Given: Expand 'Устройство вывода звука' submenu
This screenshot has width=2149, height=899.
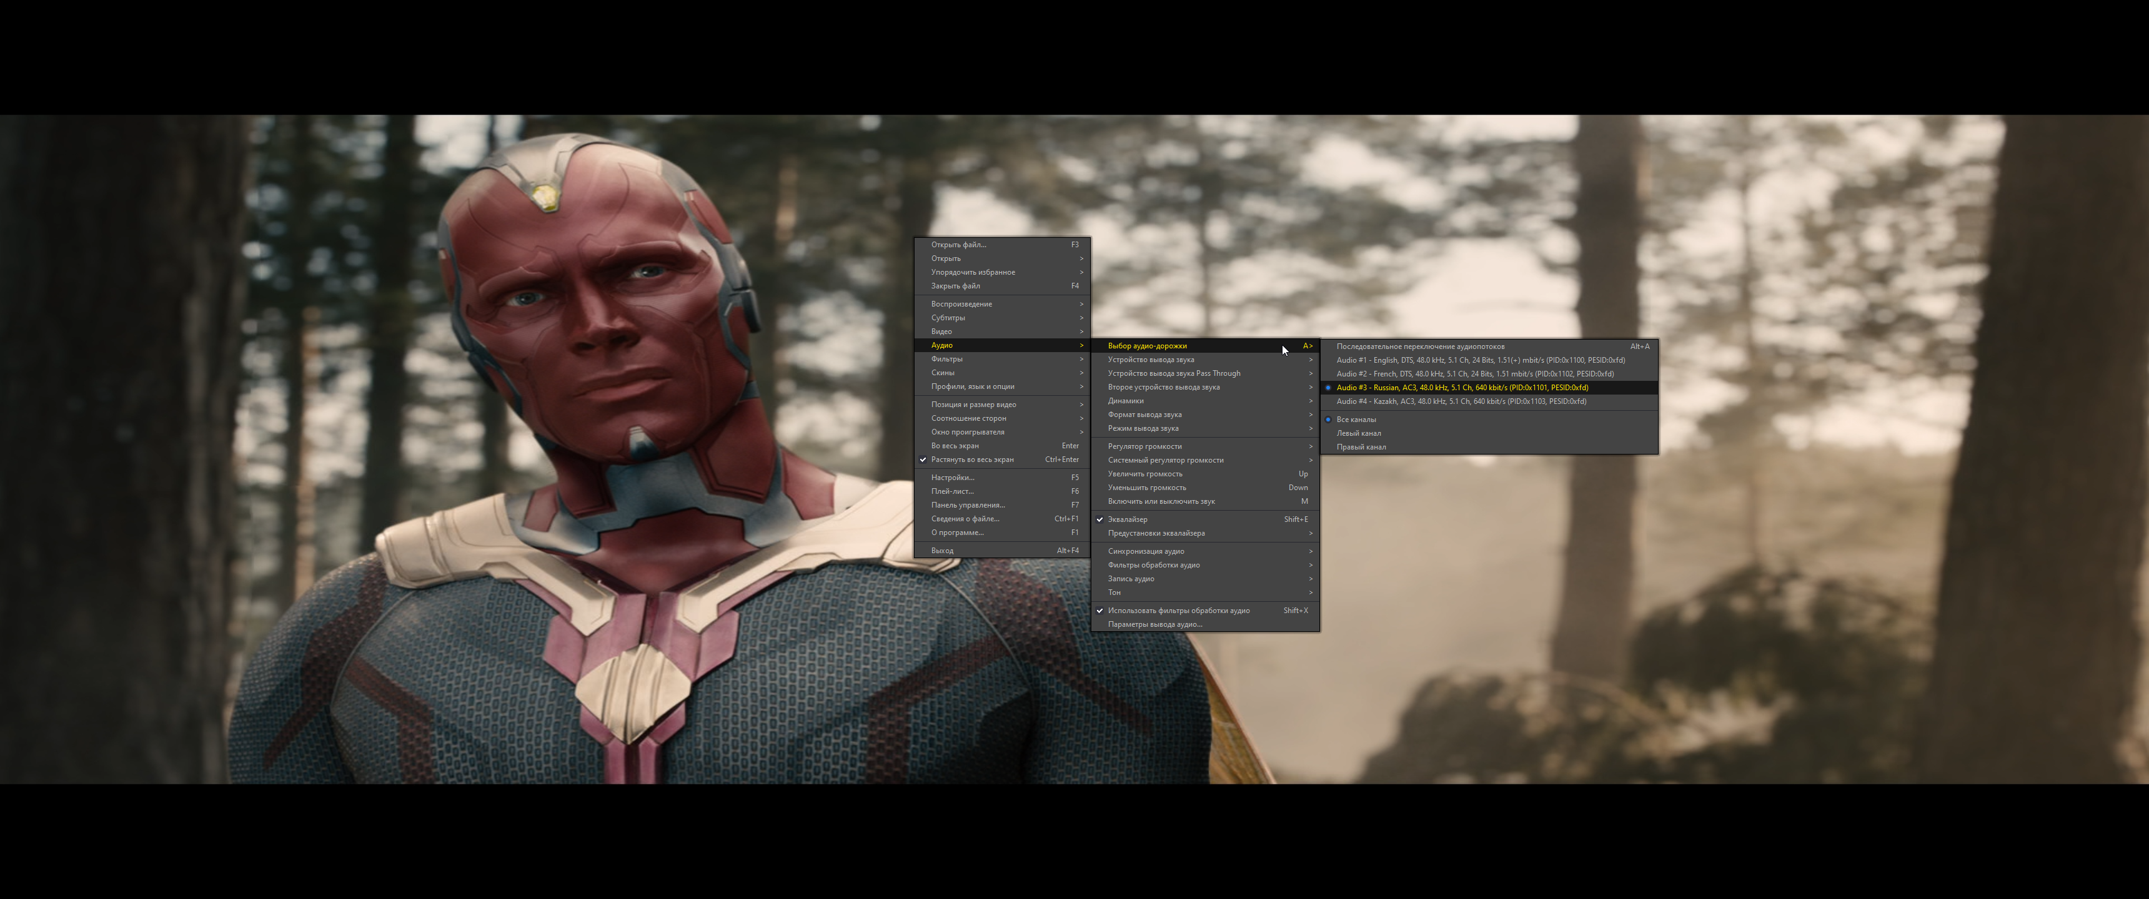Looking at the screenshot, I should (1206, 360).
